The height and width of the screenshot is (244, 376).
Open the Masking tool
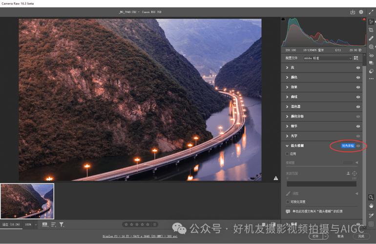[x=371, y=47]
